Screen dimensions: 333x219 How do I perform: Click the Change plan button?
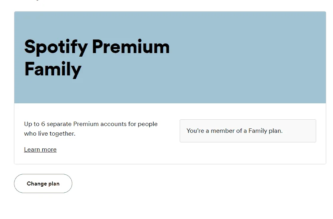[43, 183]
